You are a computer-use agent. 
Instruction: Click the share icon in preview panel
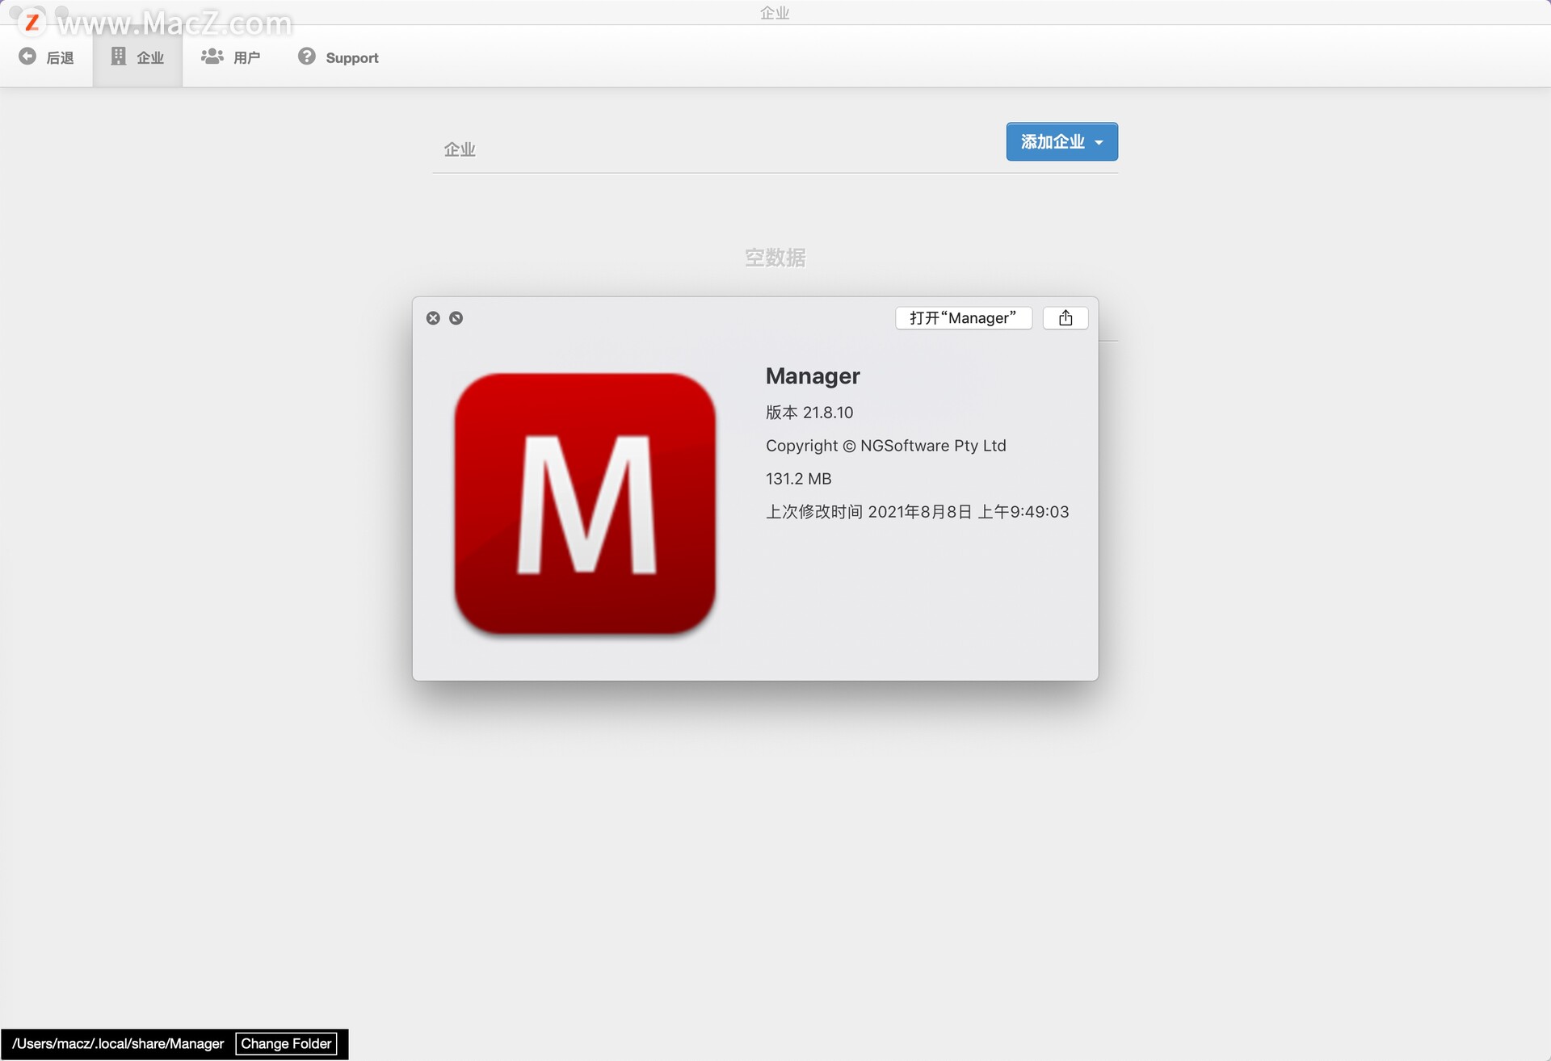coord(1066,318)
